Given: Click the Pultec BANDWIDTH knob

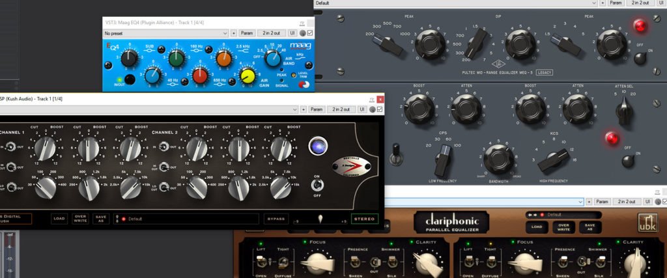Looking at the screenshot, I should (x=498, y=159).
